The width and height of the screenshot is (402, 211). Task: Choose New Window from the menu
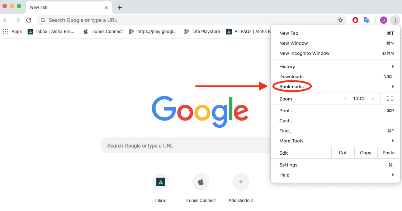pos(335,43)
